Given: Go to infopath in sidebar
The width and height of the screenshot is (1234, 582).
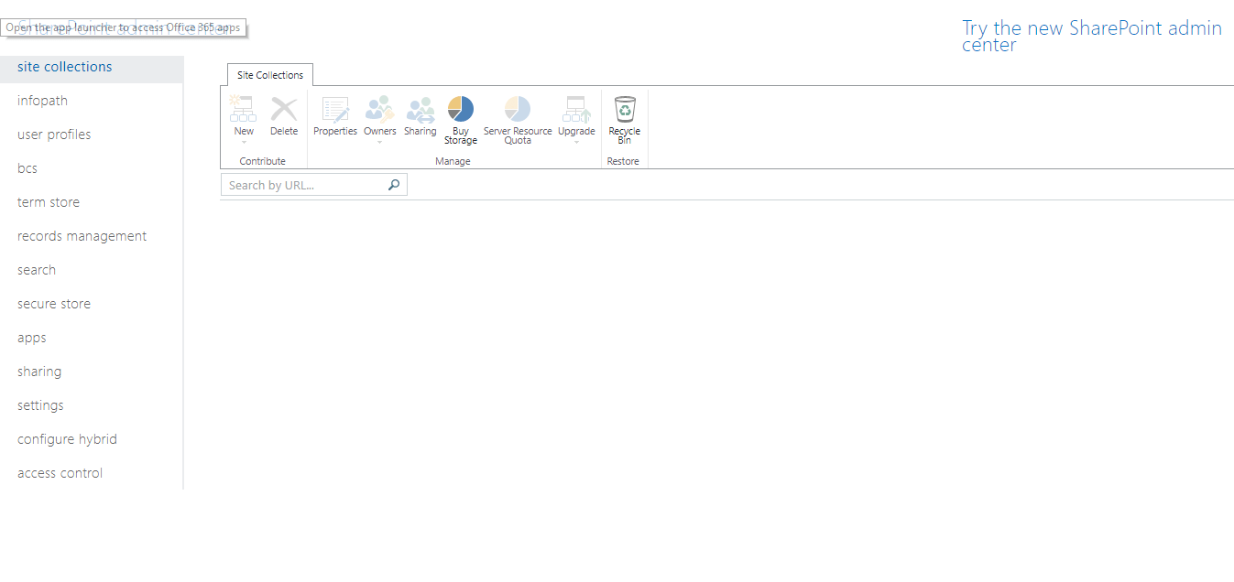Looking at the screenshot, I should pos(42,101).
